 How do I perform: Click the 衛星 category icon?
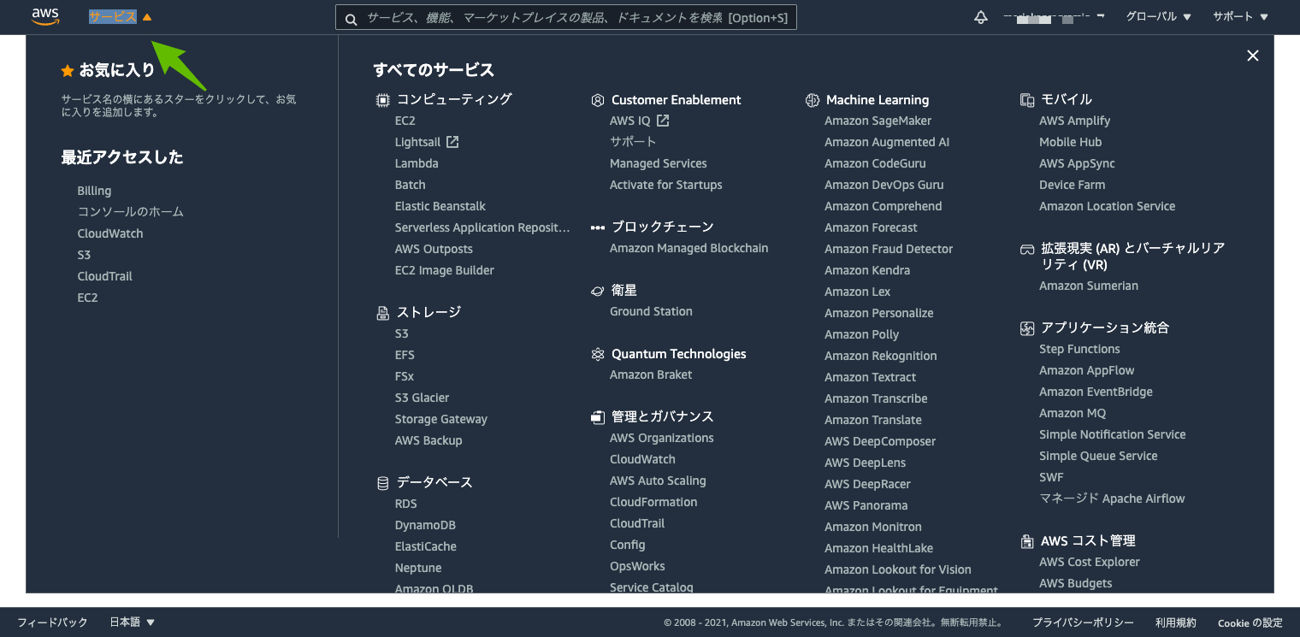598,291
